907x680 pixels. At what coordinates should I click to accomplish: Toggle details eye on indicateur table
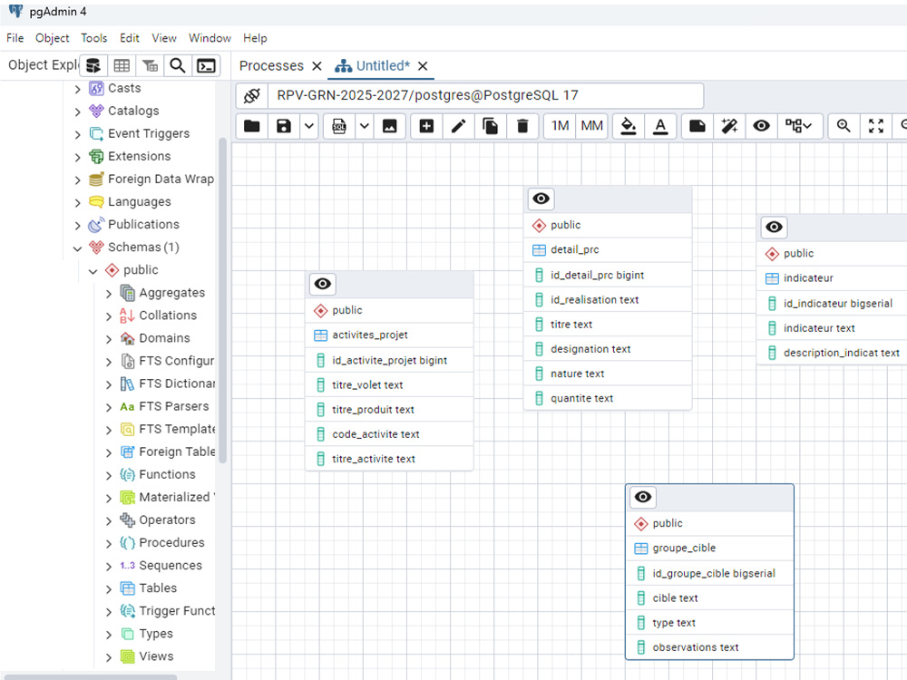coord(774,228)
